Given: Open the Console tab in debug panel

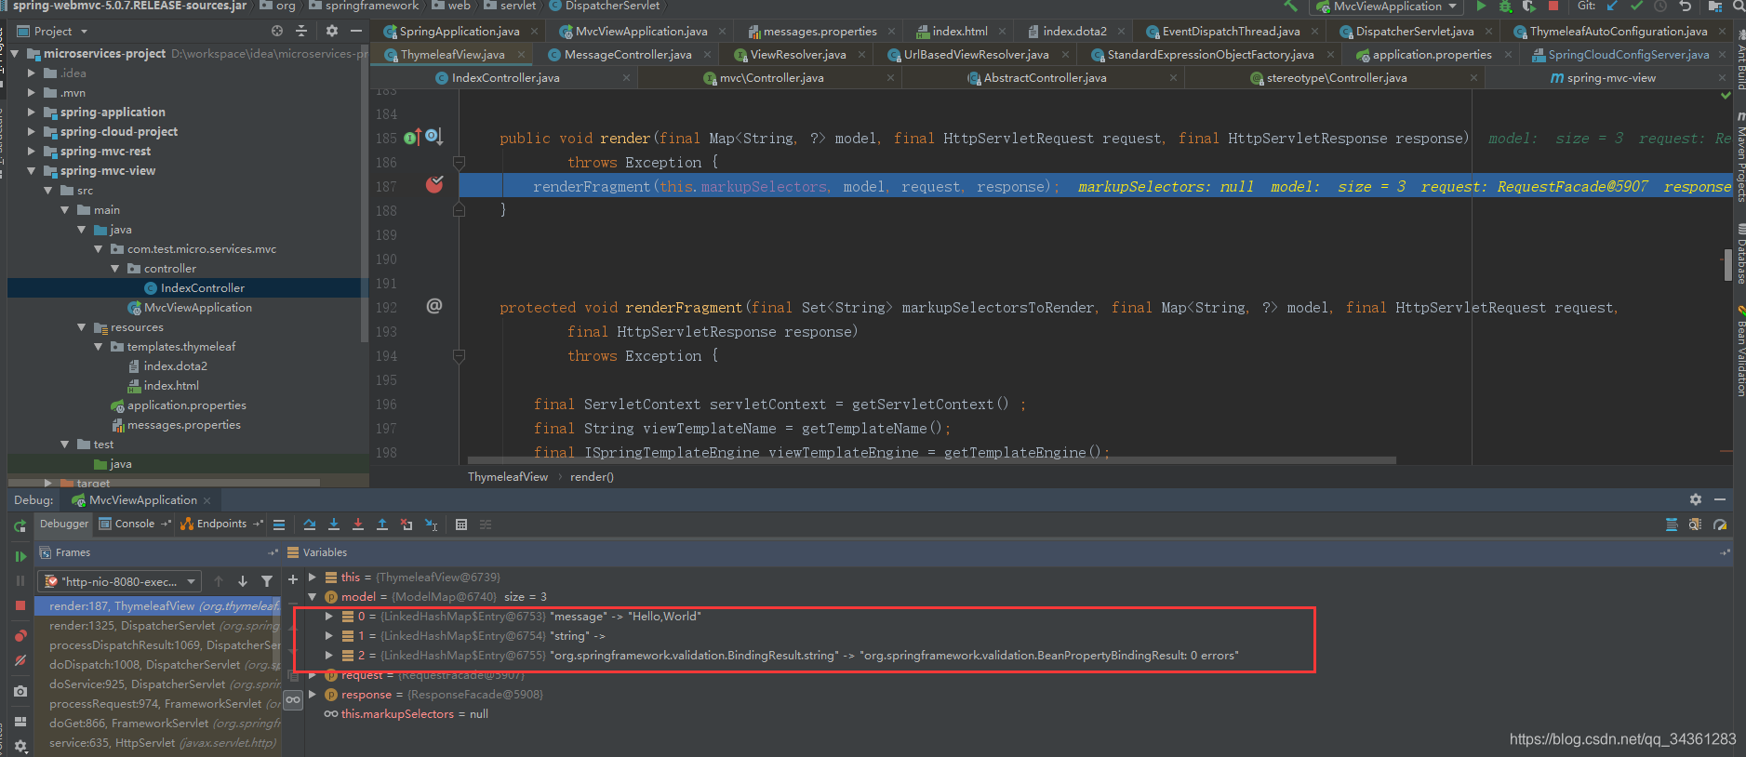Looking at the screenshot, I should pos(134,524).
